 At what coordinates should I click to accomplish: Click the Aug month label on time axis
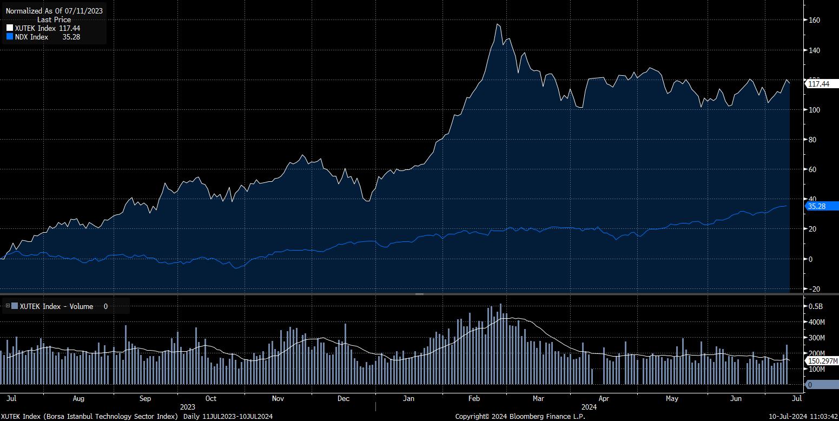tap(78, 399)
